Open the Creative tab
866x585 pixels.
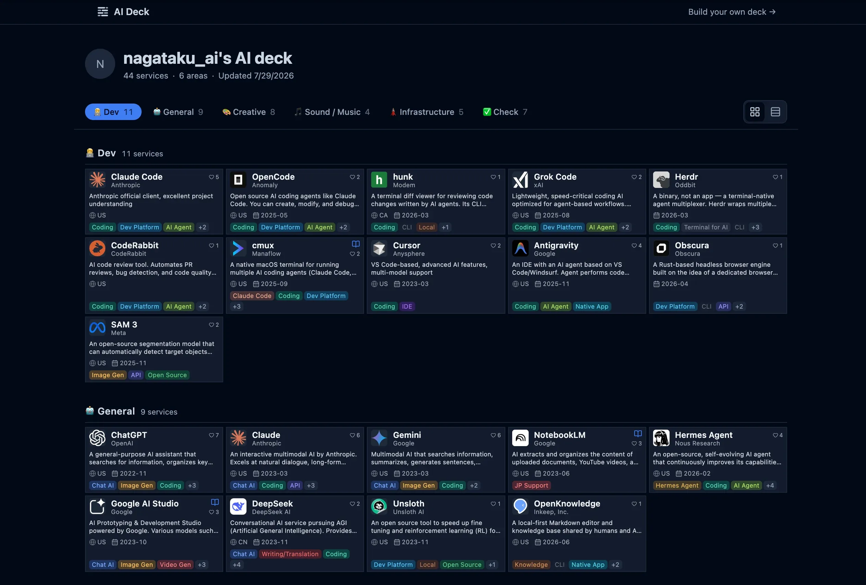tap(249, 112)
